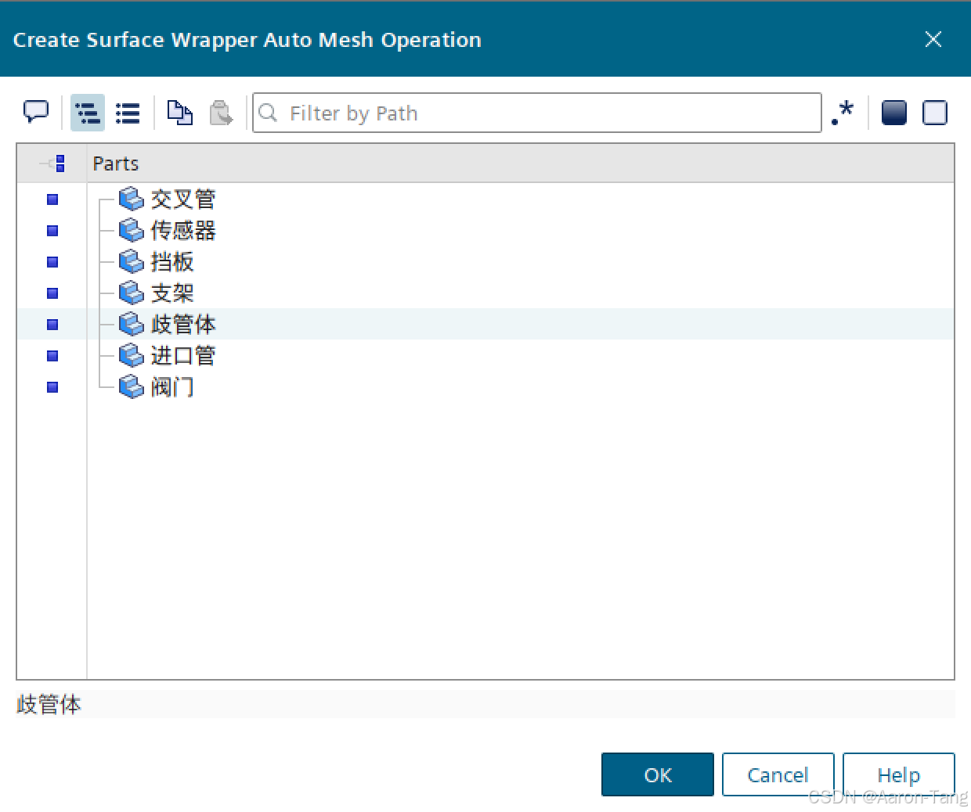Toggle selection checkbox for 进口管

tap(52, 356)
